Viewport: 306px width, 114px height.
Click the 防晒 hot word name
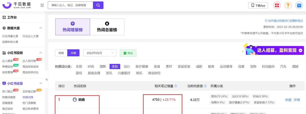[x=82, y=100]
